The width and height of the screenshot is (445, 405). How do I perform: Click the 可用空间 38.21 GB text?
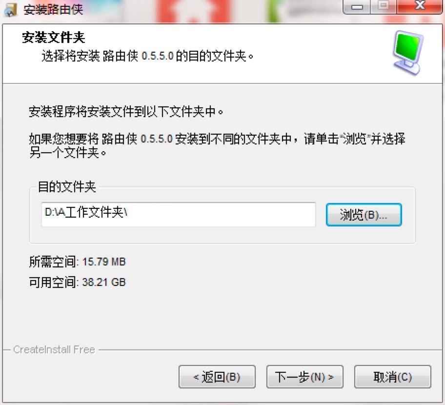click(77, 282)
